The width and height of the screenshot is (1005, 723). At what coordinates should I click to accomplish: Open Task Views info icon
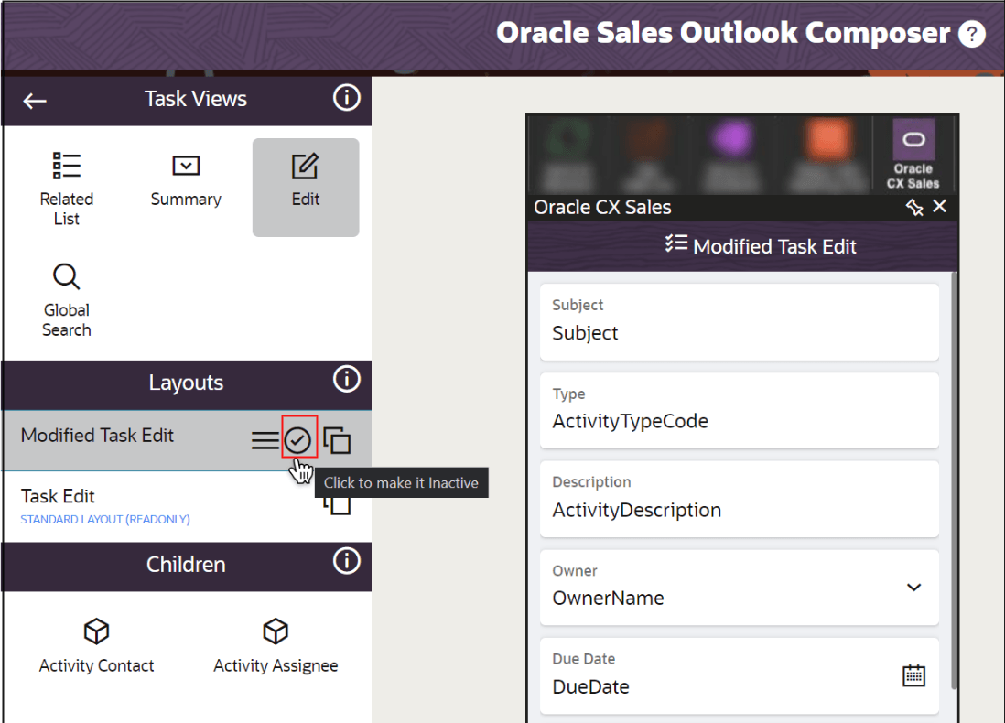pyautogui.click(x=346, y=98)
